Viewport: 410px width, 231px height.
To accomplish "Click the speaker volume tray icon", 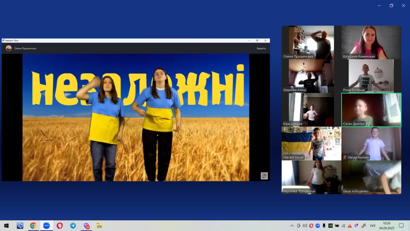I will 305,225.
